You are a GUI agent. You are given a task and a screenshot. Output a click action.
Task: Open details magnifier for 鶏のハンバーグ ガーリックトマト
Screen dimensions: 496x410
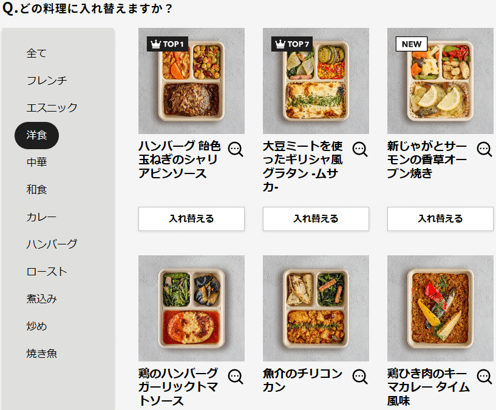236,377
